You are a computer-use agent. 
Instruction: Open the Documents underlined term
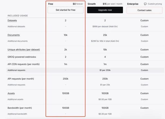[x=14, y=35]
